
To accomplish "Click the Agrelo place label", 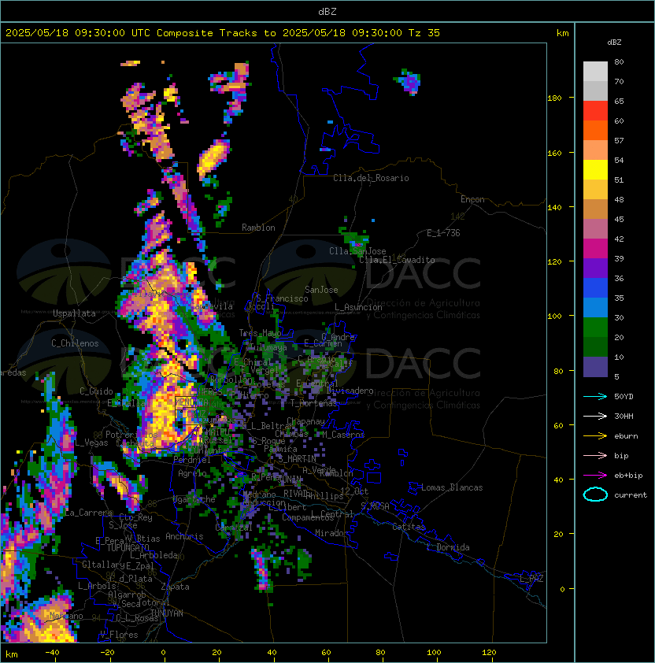I will coord(192,473).
